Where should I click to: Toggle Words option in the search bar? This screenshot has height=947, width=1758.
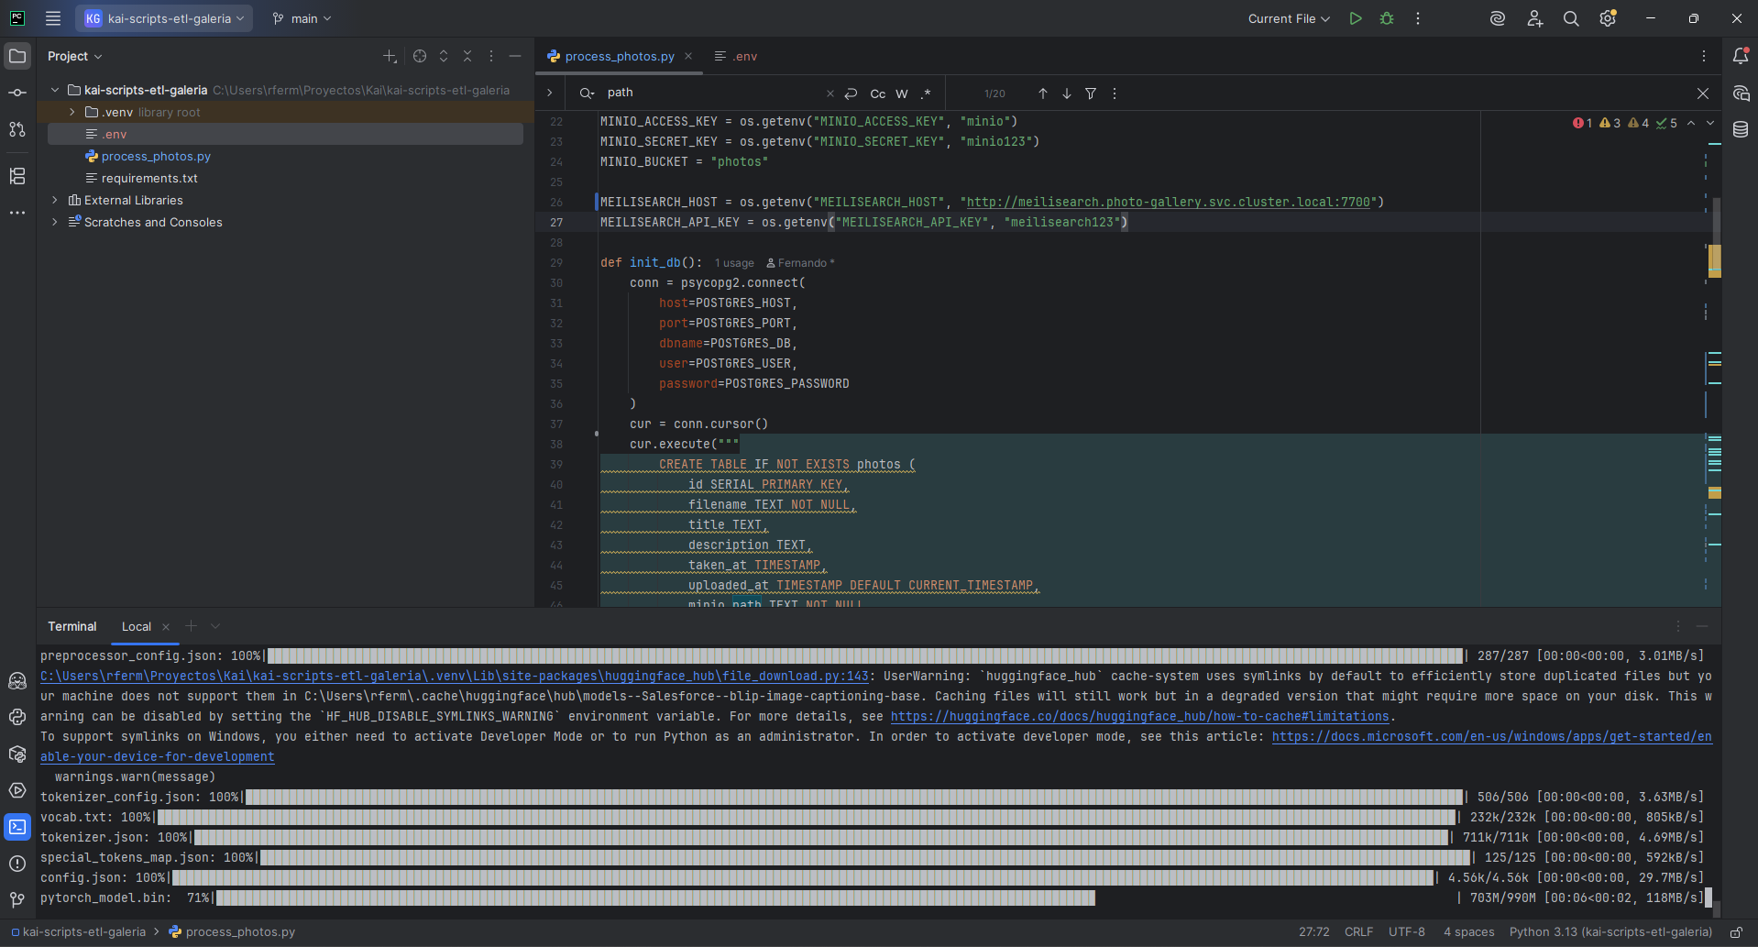coord(902,94)
